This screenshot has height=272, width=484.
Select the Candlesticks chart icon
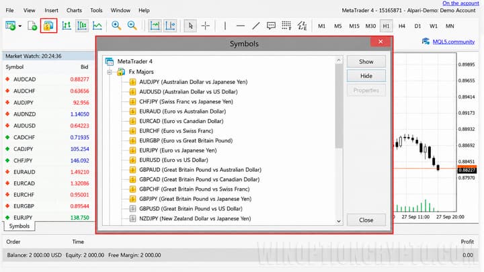pos(82,26)
